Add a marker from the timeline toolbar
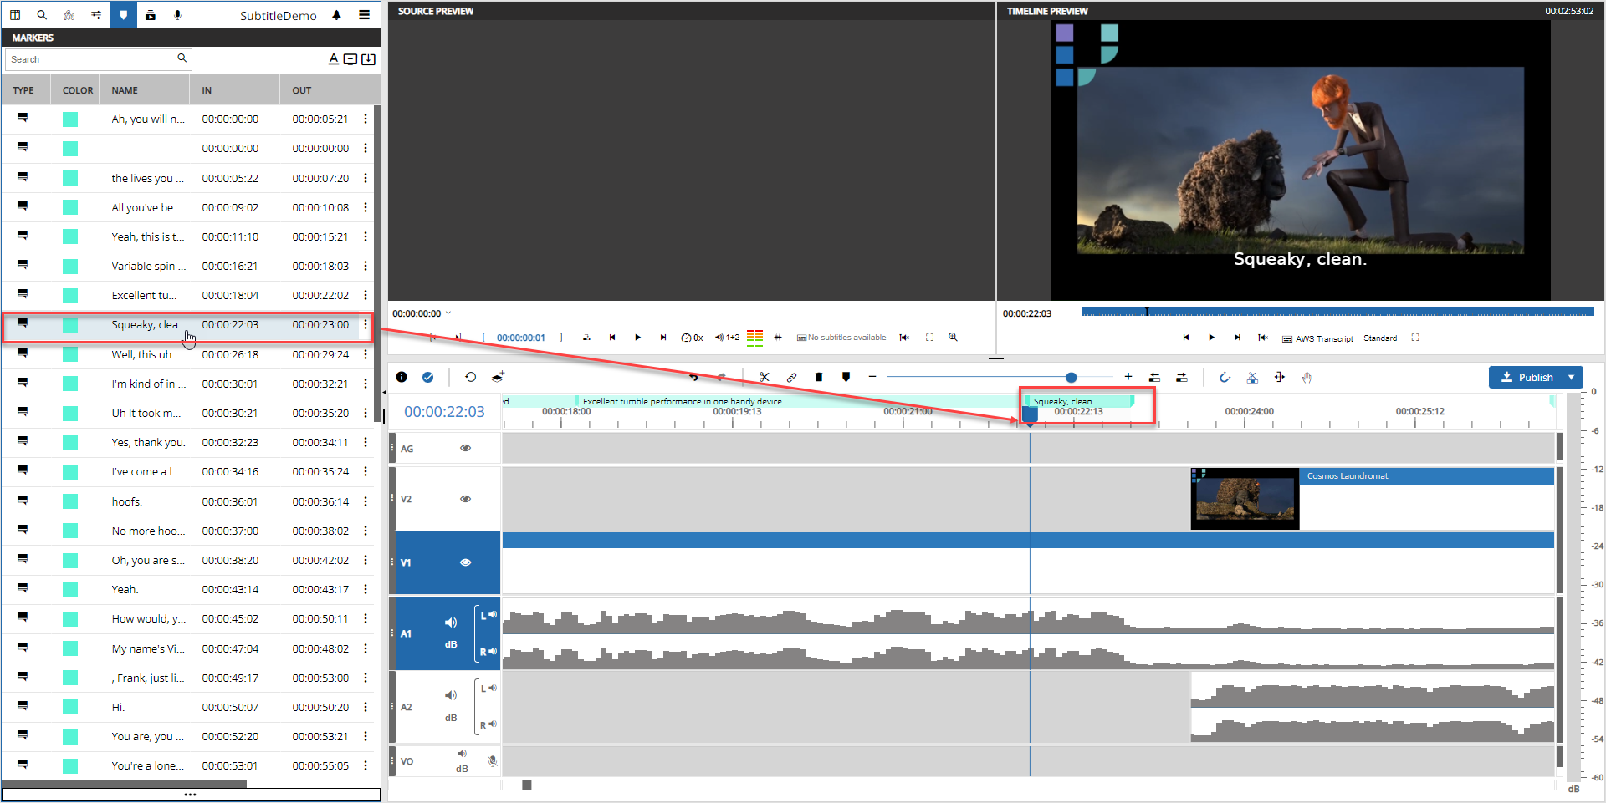The width and height of the screenshot is (1606, 803). click(846, 378)
